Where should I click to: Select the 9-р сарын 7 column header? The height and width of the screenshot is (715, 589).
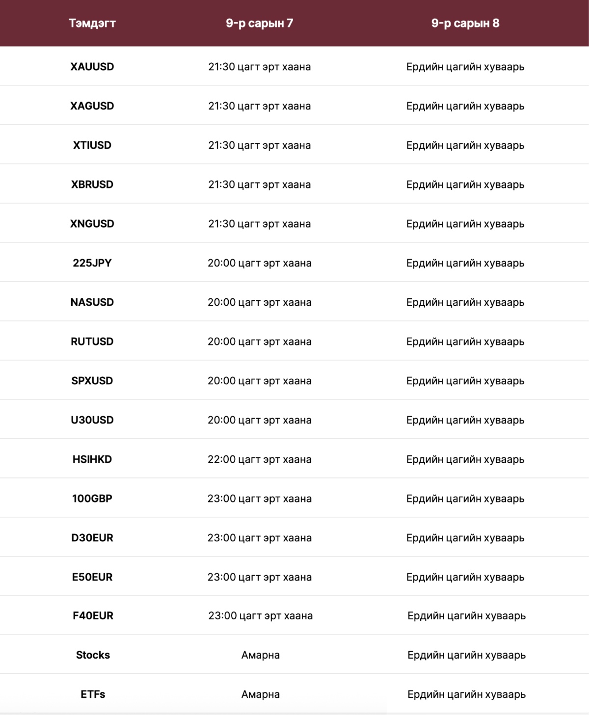pyautogui.click(x=259, y=23)
